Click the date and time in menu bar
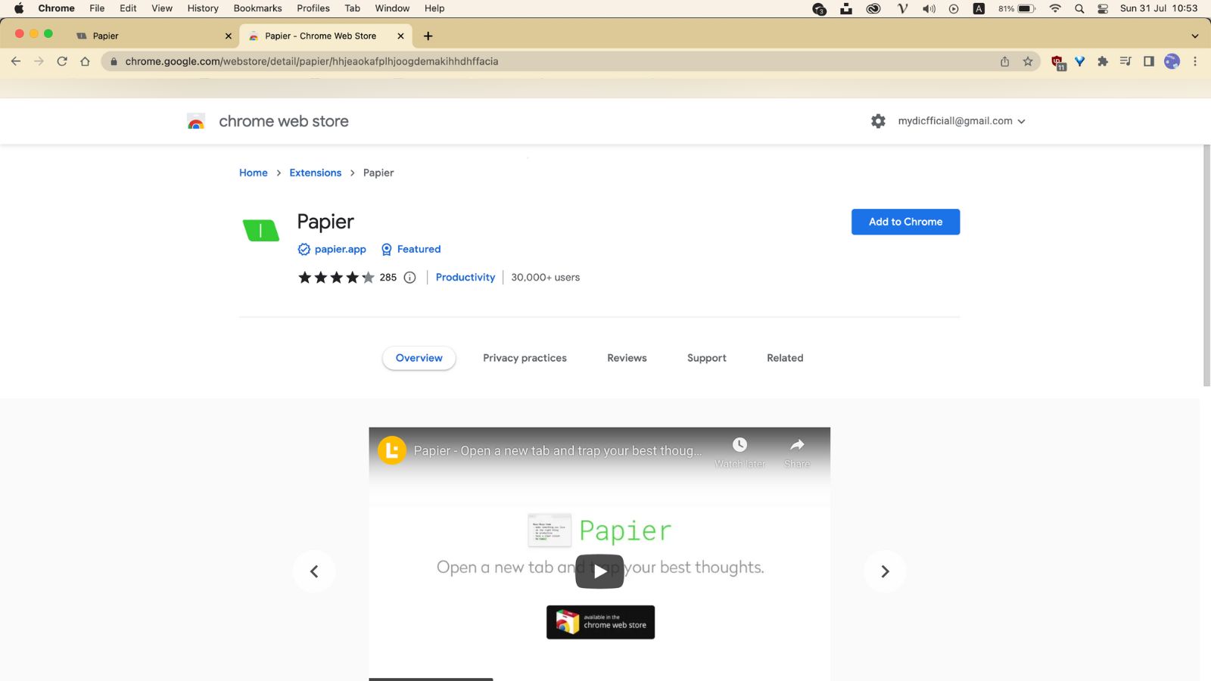 tap(1159, 8)
